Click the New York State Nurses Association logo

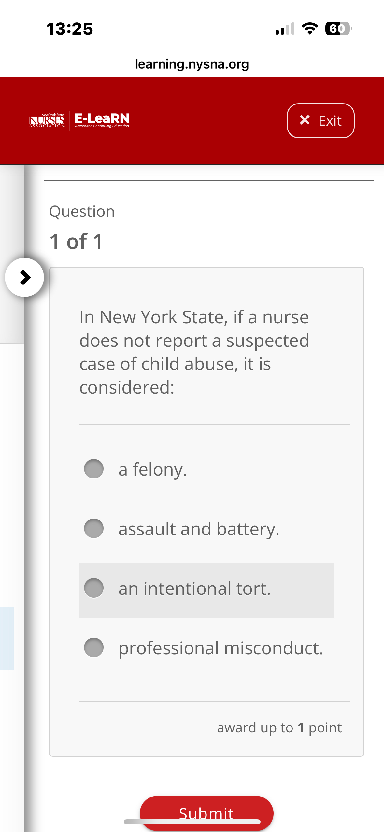click(x=47, y=121)
